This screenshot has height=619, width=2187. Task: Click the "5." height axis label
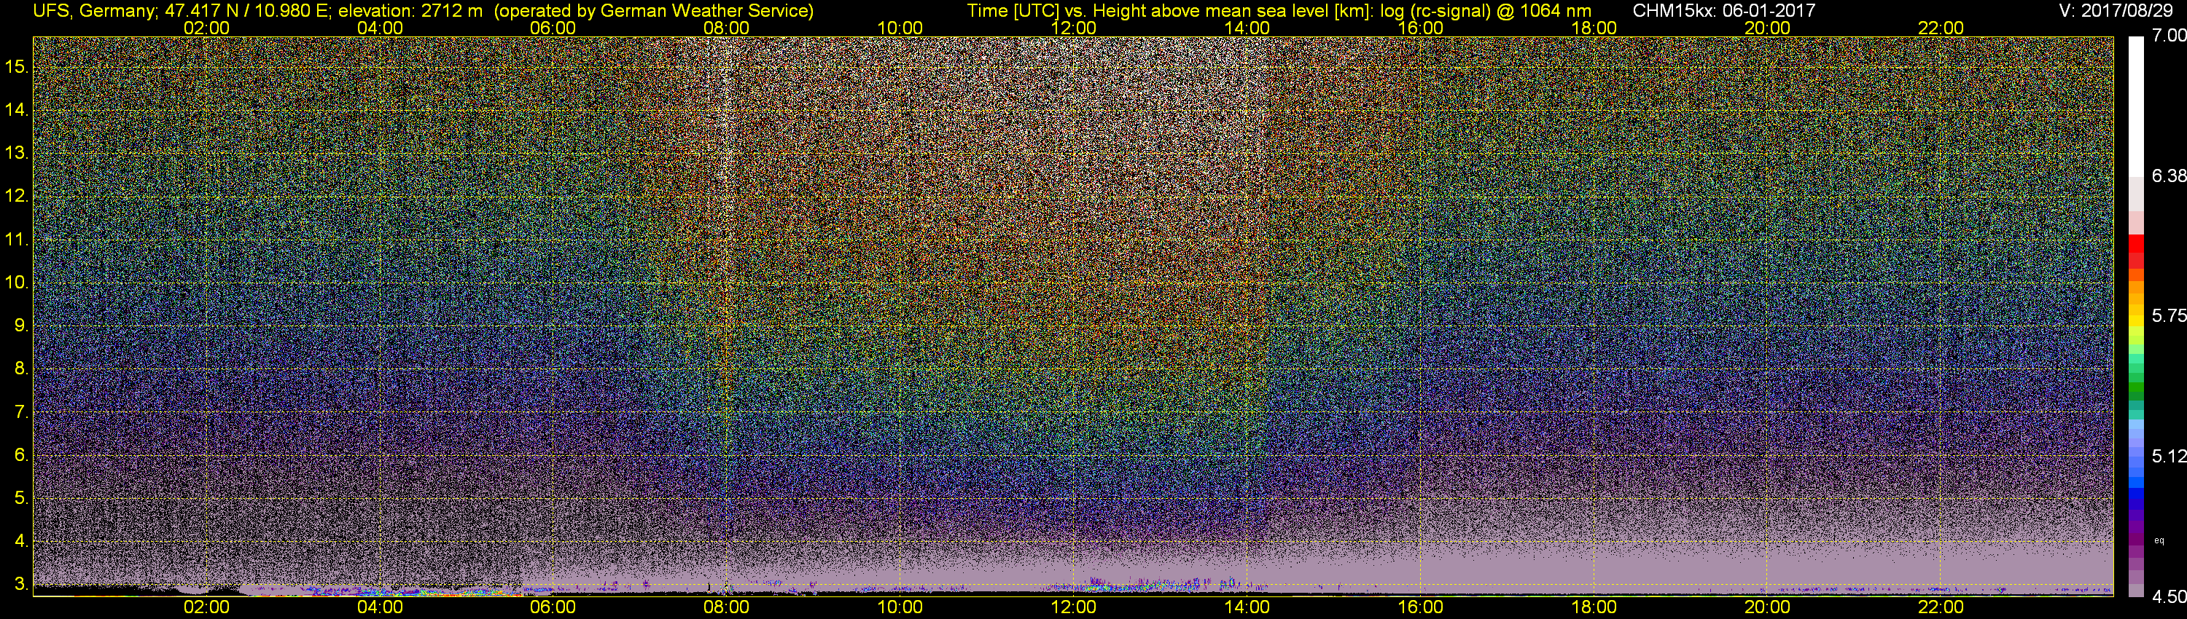(x=20, y=499)
